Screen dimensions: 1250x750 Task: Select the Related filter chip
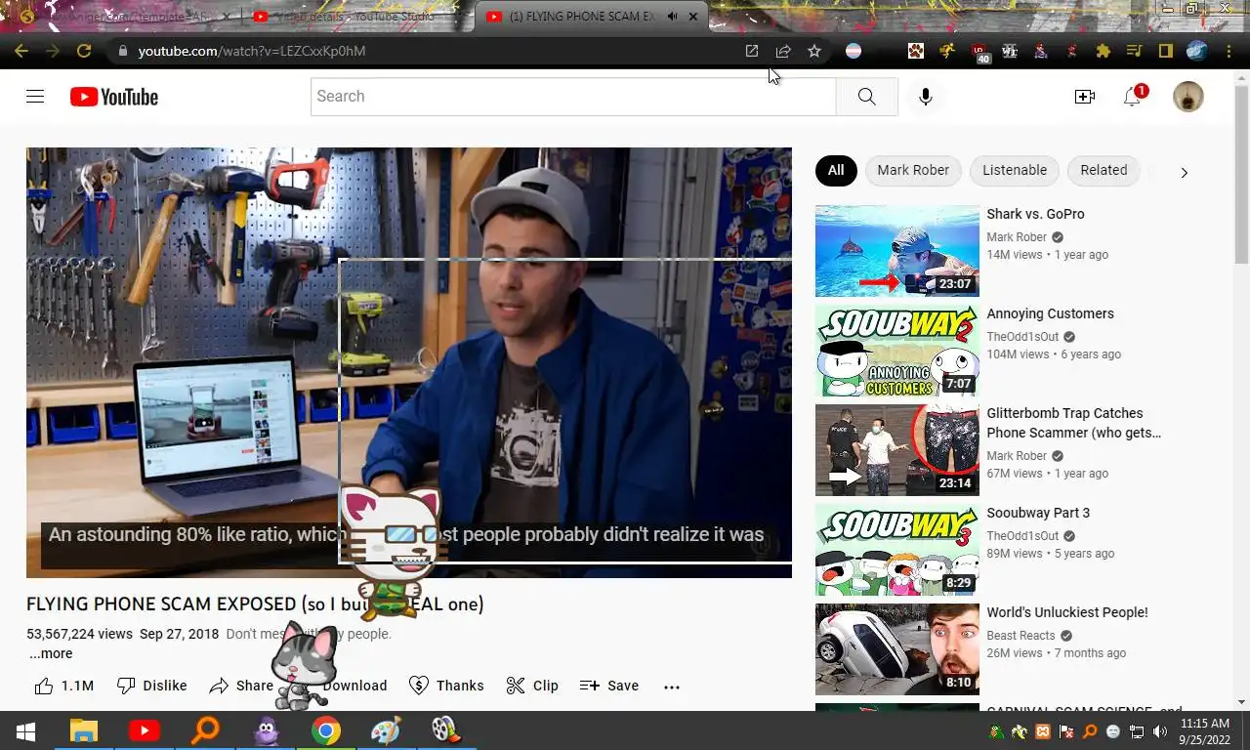[x=1104, y=170]
